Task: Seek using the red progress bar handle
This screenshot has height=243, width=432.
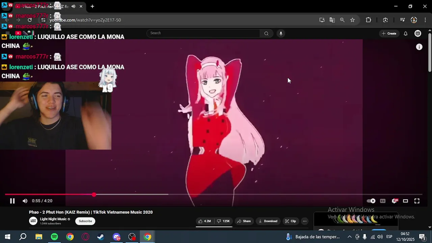Action: pos(94,194)
